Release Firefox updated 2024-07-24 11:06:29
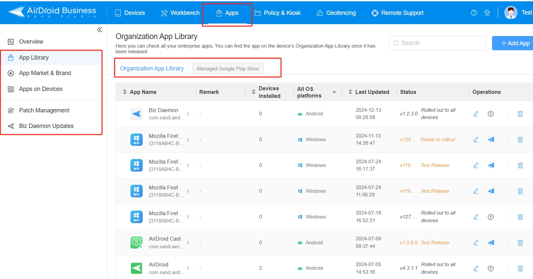This screenshot has height=279, width=533. click(x=491, y=191)
